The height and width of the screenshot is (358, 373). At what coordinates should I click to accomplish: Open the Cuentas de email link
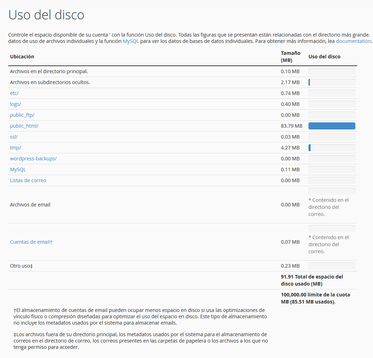[x=31, y=242]
